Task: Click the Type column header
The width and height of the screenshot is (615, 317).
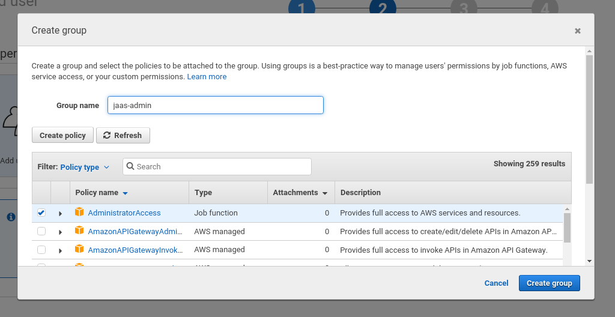Action: click(x=228, y=193)
